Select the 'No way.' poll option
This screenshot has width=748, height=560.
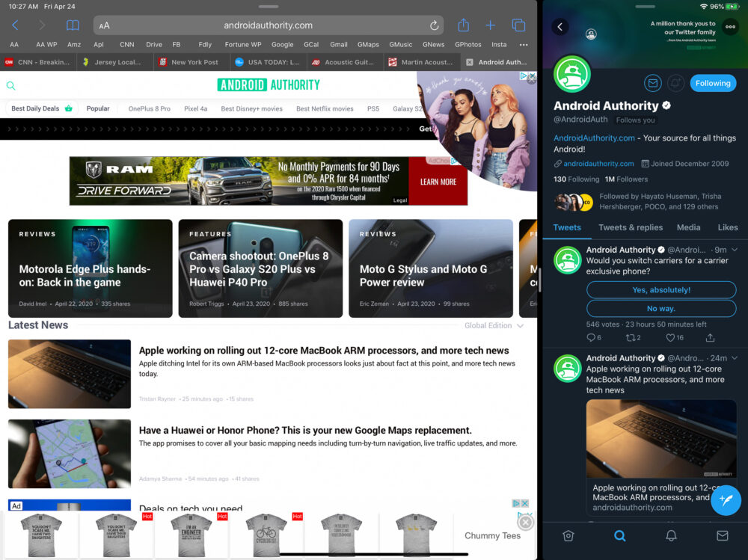pyautogui.click(x=661, y=308)
